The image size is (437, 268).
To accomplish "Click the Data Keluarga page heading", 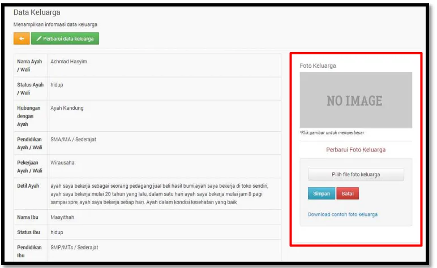I will coord(37,12).
